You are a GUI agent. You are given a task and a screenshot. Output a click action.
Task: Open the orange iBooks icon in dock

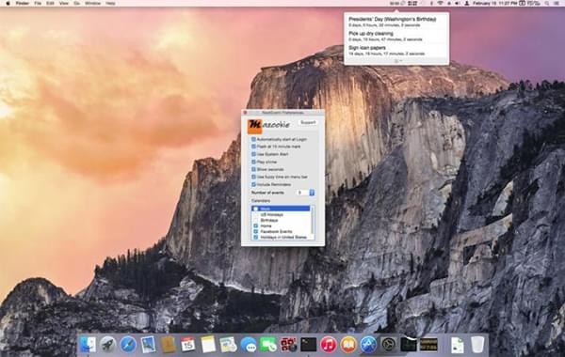348,345
